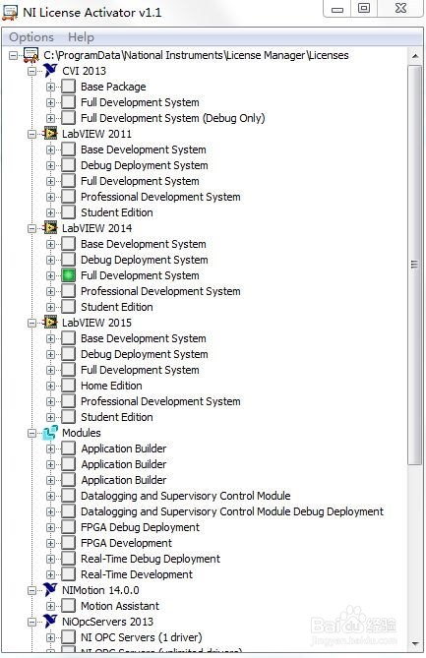Viewport: 426px width, 658px height.
Task: Toggle NI OPC Servers (1 driver) box
Action: click(x=69, y=637)
